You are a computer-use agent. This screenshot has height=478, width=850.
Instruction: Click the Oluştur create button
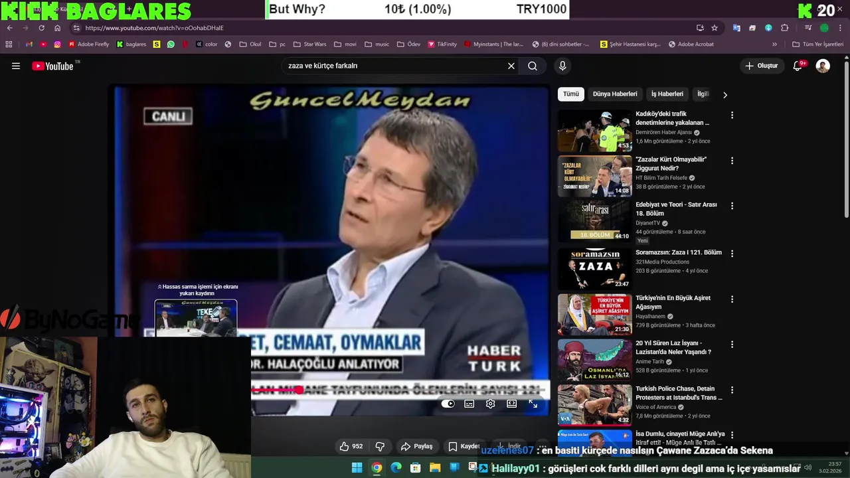coord(761,66)
